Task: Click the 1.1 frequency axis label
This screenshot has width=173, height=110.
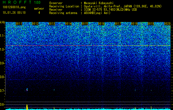Action: click(2, 36)
